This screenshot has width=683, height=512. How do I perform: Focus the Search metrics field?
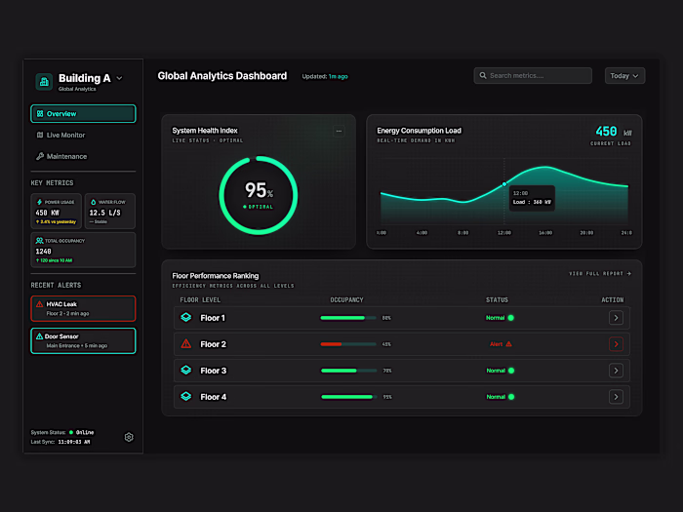533,75
